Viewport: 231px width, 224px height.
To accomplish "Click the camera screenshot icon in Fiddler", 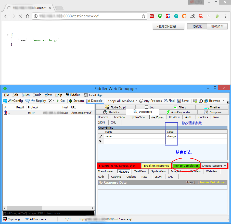I will click(x=195, y=101).
